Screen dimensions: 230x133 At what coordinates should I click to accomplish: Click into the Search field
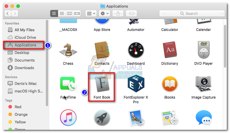[192, 13]
